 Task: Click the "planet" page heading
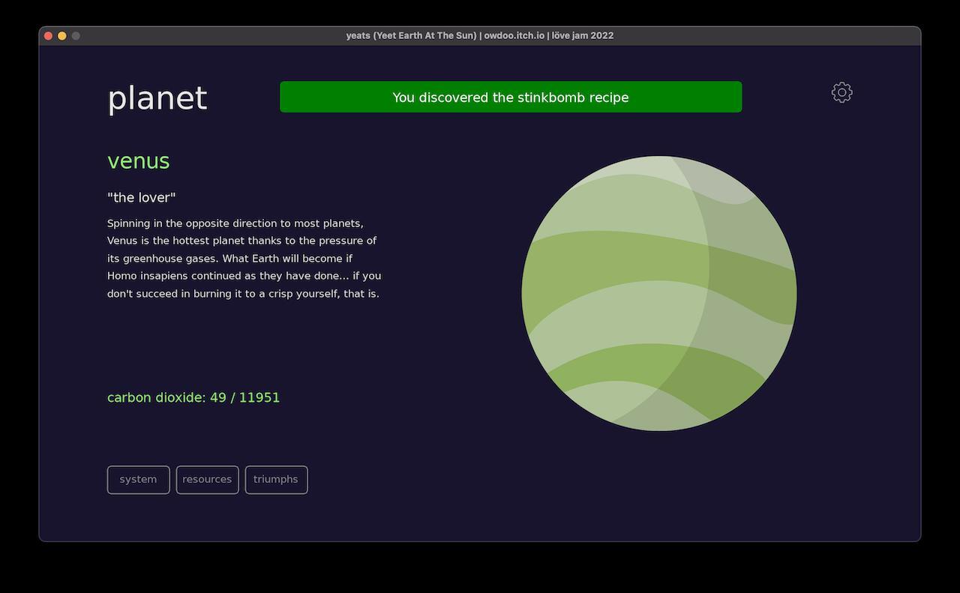point(157,98)
